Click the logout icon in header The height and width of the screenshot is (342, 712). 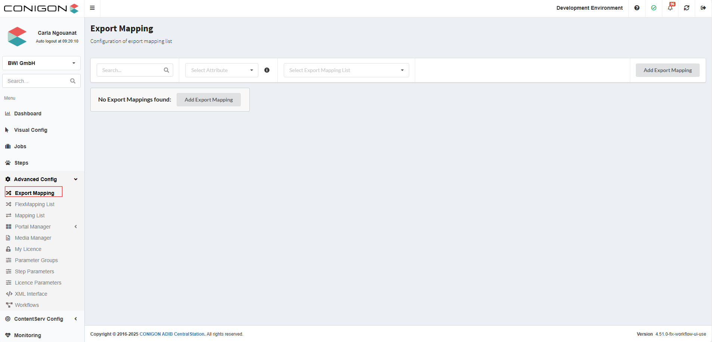tap(703, 8)
